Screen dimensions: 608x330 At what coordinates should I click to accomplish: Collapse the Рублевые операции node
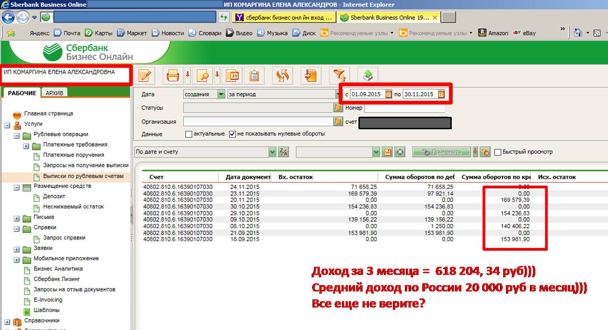[x=17, y=136]
